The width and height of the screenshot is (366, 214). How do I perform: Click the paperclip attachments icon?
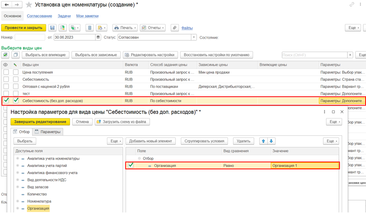(175, 28)
